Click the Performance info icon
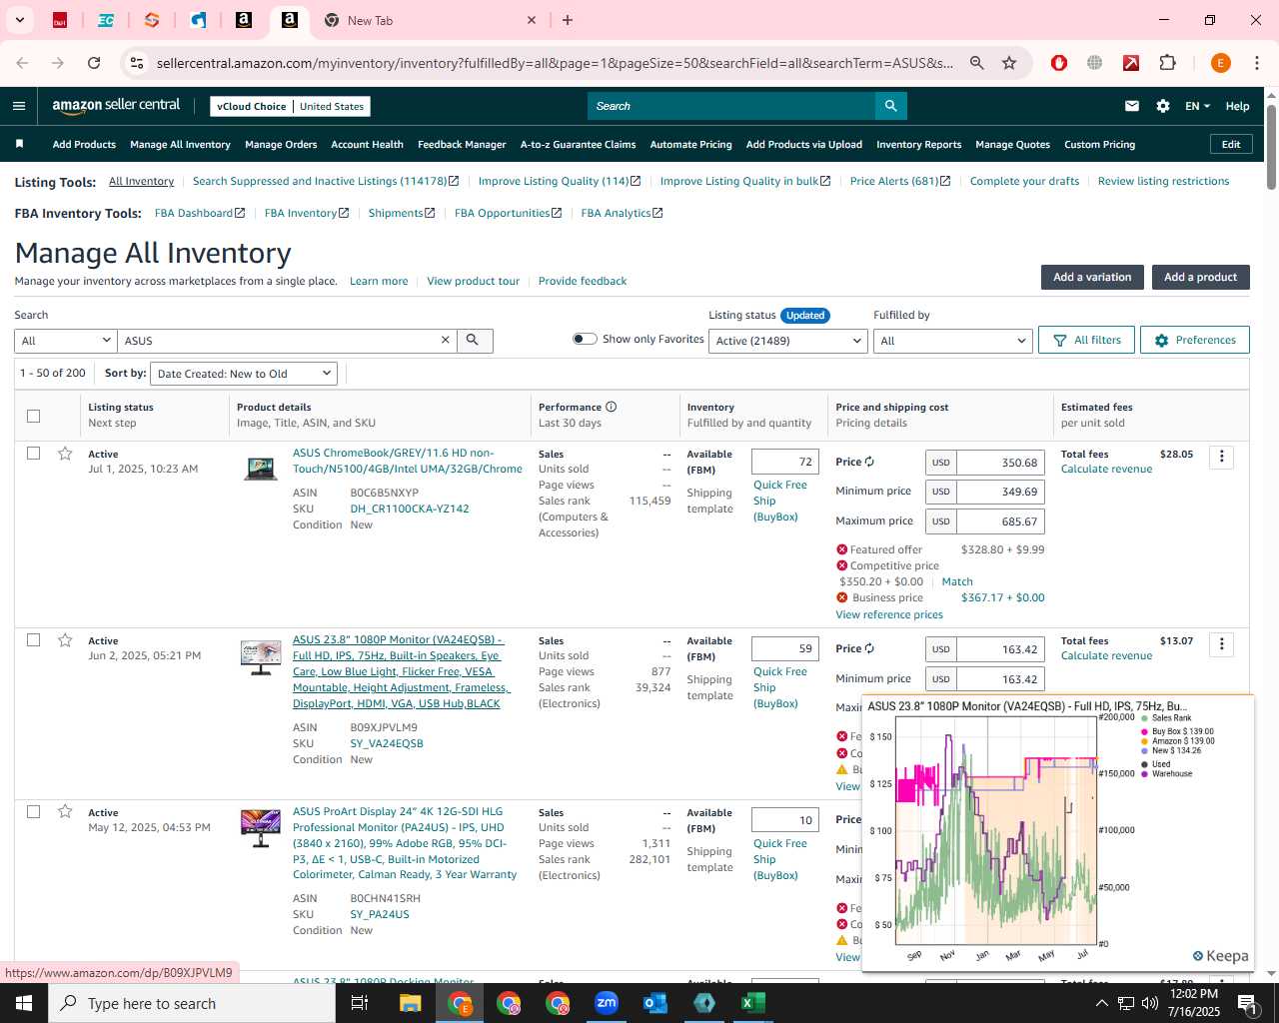 pos(611,407)
